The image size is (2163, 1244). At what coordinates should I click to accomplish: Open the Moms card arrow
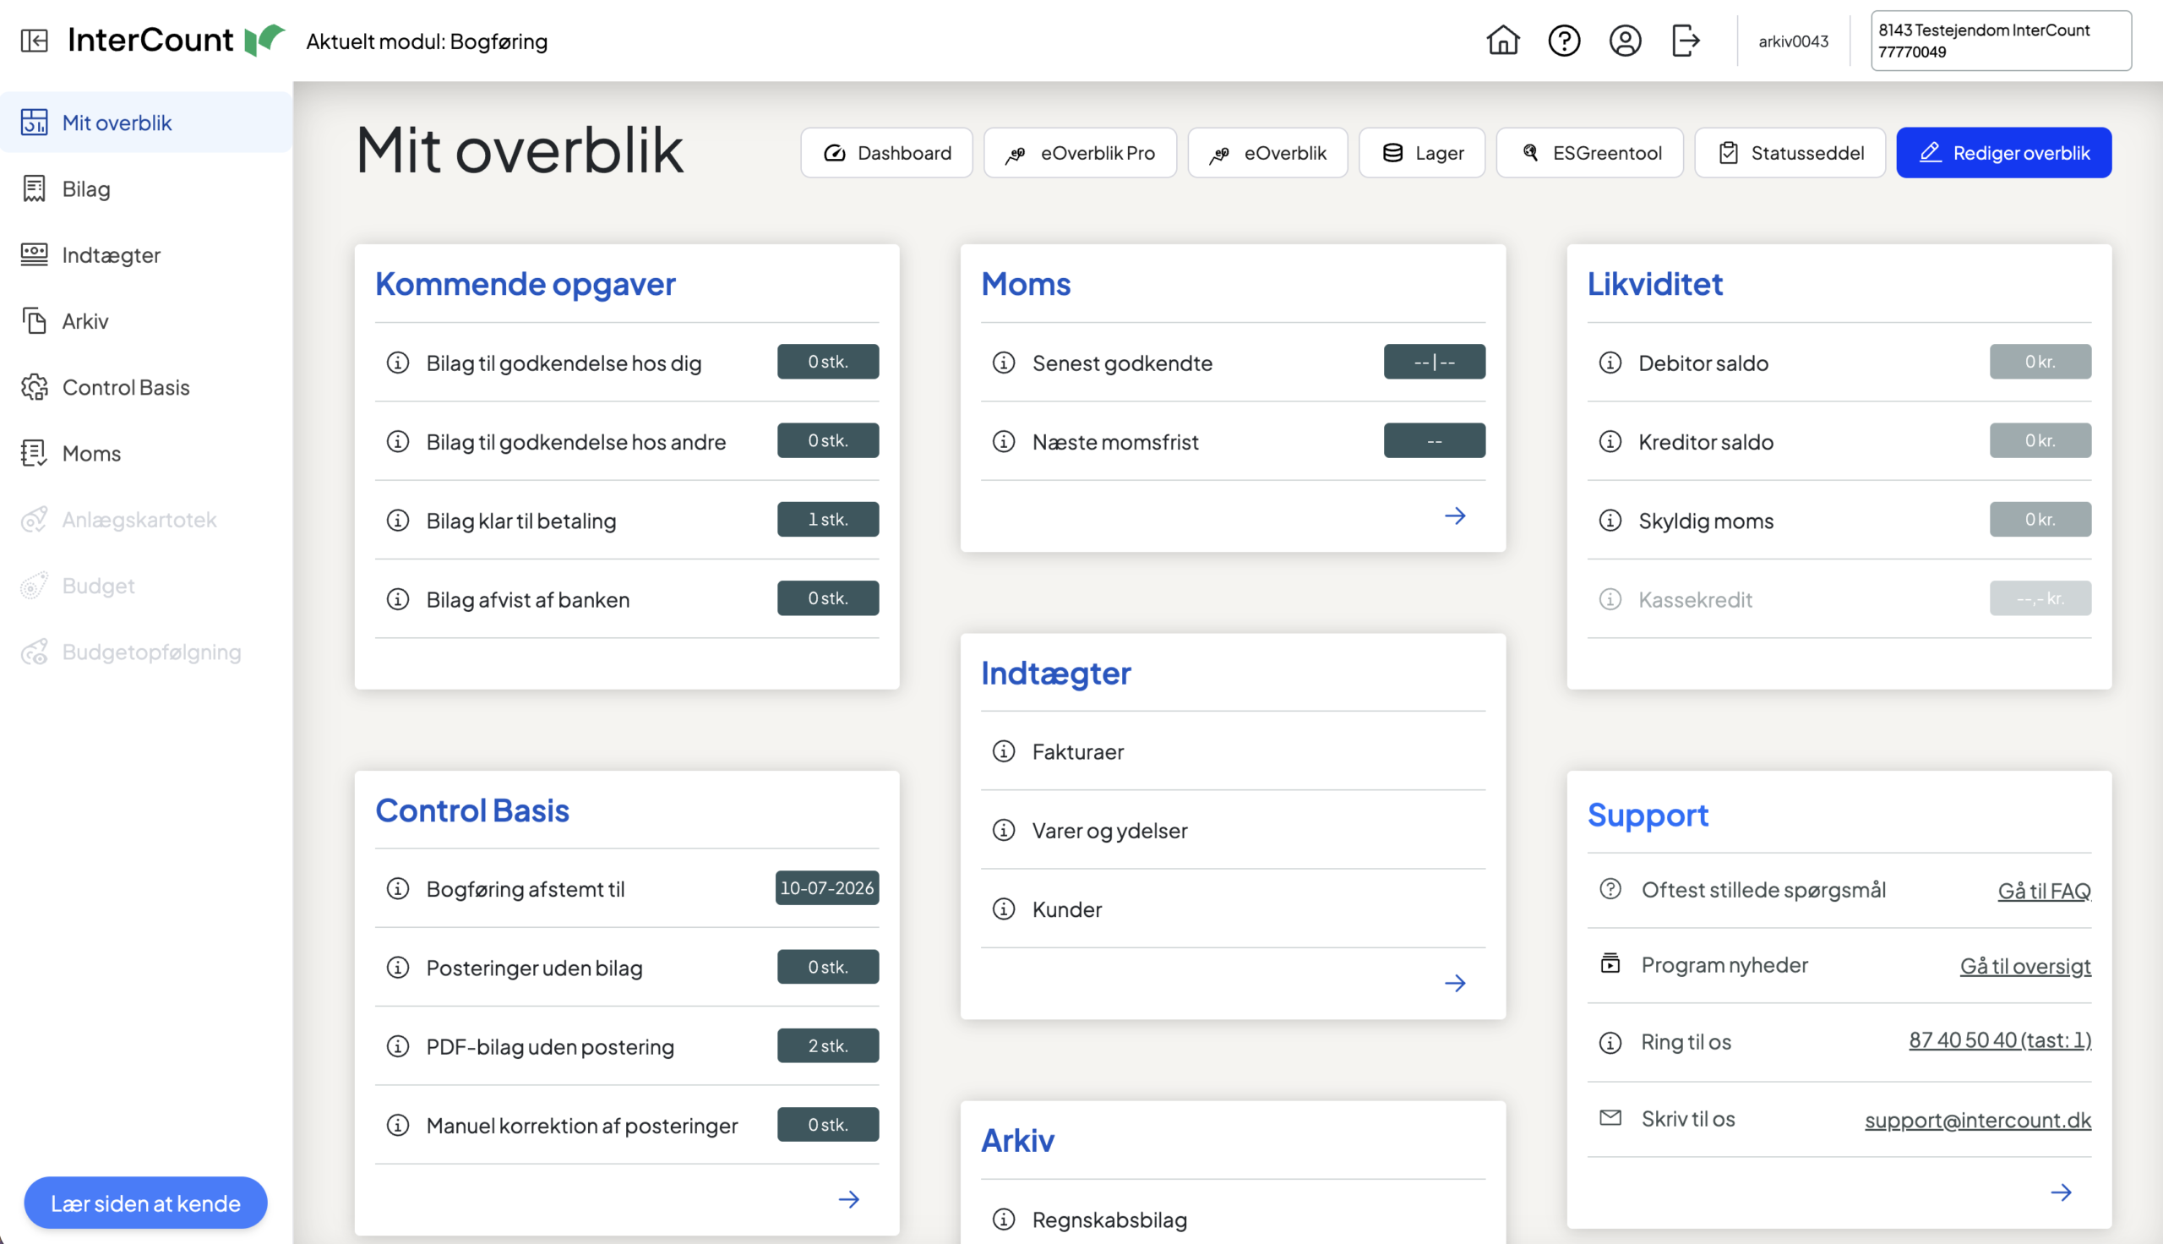coord(1455,516)
